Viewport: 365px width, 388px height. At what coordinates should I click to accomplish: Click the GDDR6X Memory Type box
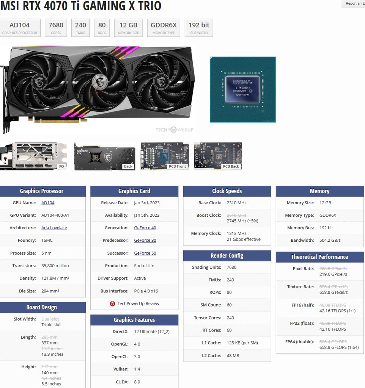[164, 28]
